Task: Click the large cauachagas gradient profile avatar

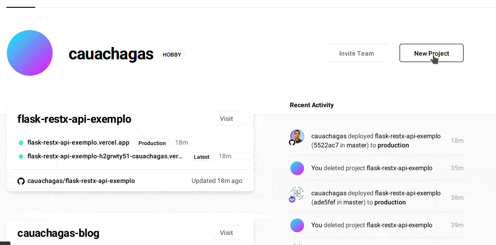Action: [30, 53]
